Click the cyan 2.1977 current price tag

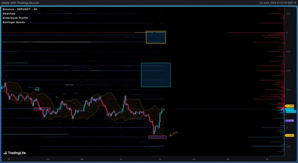[290, 109]
